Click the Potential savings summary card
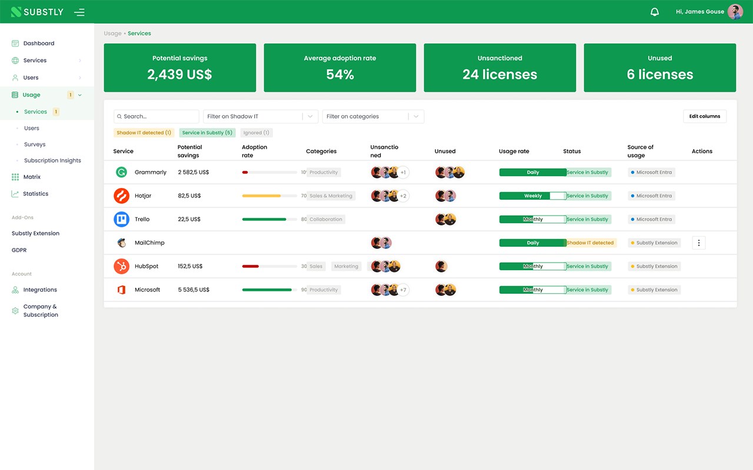This screenshot has width=753, height=470. 180,68
